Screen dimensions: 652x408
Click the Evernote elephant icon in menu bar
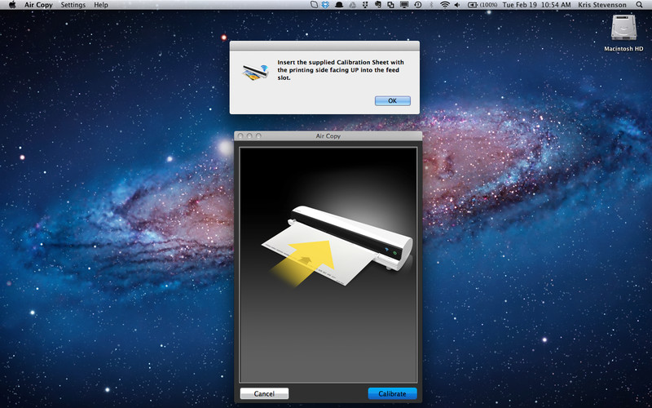click(378, 5)
